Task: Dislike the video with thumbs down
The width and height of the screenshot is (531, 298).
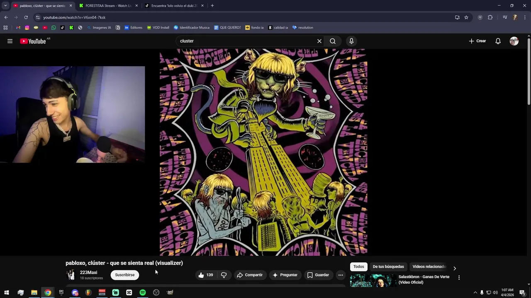Action: tap(224, 275)
